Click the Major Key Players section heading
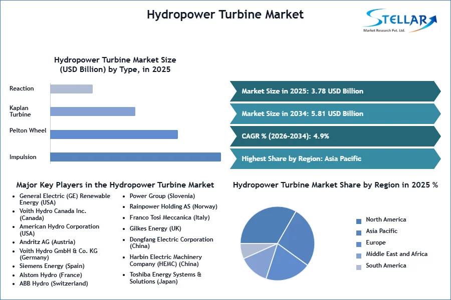Image resolution: width=451 pixels, height=300 pixels. pyautogui.click(x=115, y=185)
